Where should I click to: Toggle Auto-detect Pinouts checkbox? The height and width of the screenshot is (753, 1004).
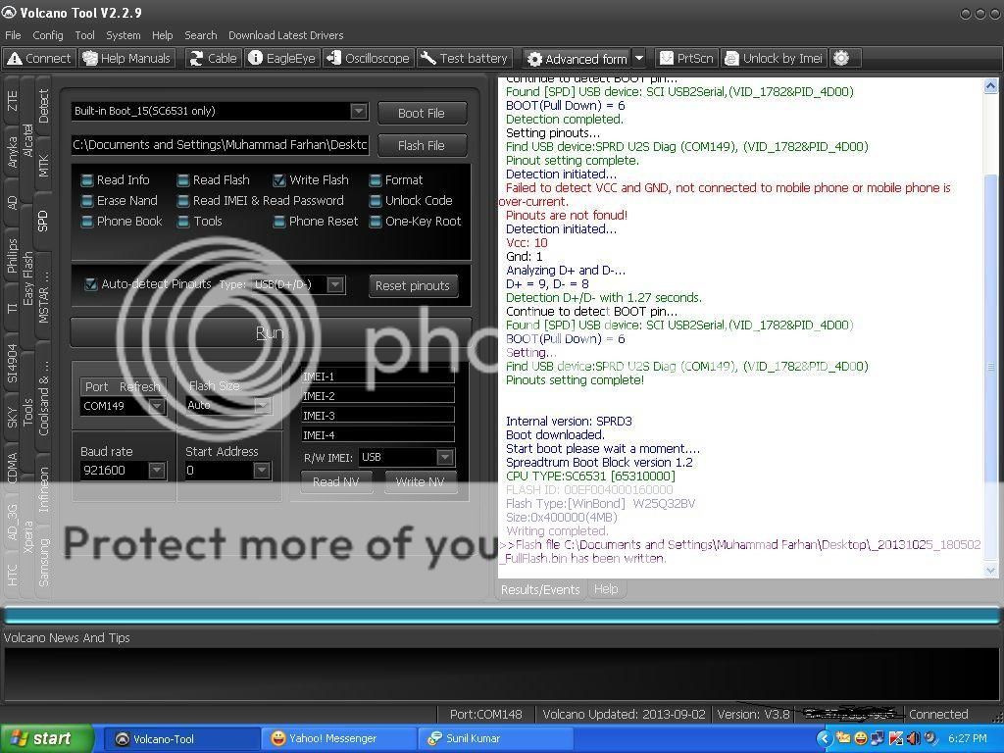click(x=91, y=284)
